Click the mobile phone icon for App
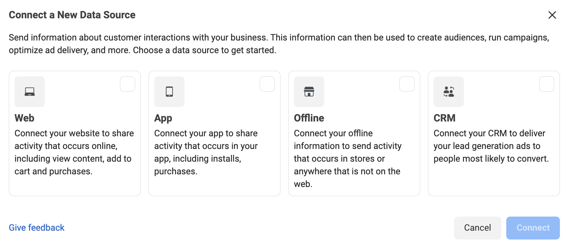 pos(169,92)
